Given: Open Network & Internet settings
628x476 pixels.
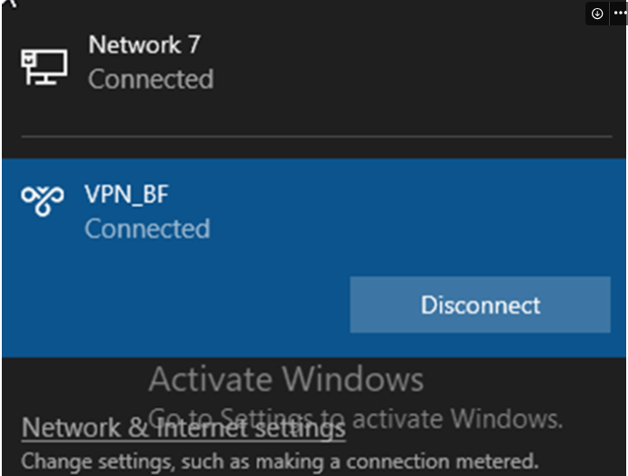Looking at the screenshot, I should (x=184, y=428).
